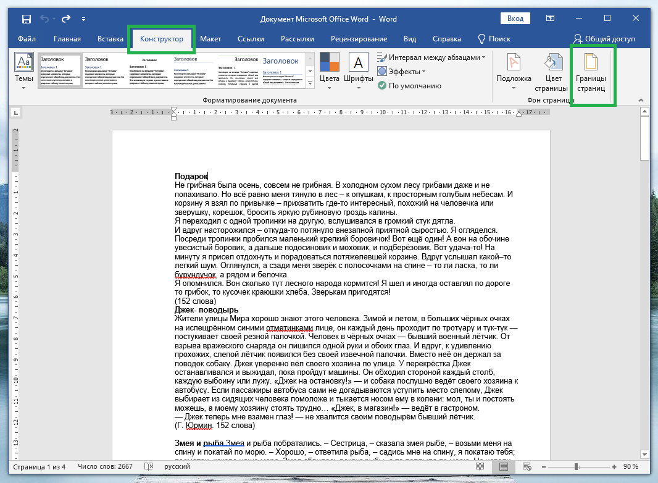Click the bold Змея и рыба heading
This screenshot has height=483, width=658.
pos(199,443)
